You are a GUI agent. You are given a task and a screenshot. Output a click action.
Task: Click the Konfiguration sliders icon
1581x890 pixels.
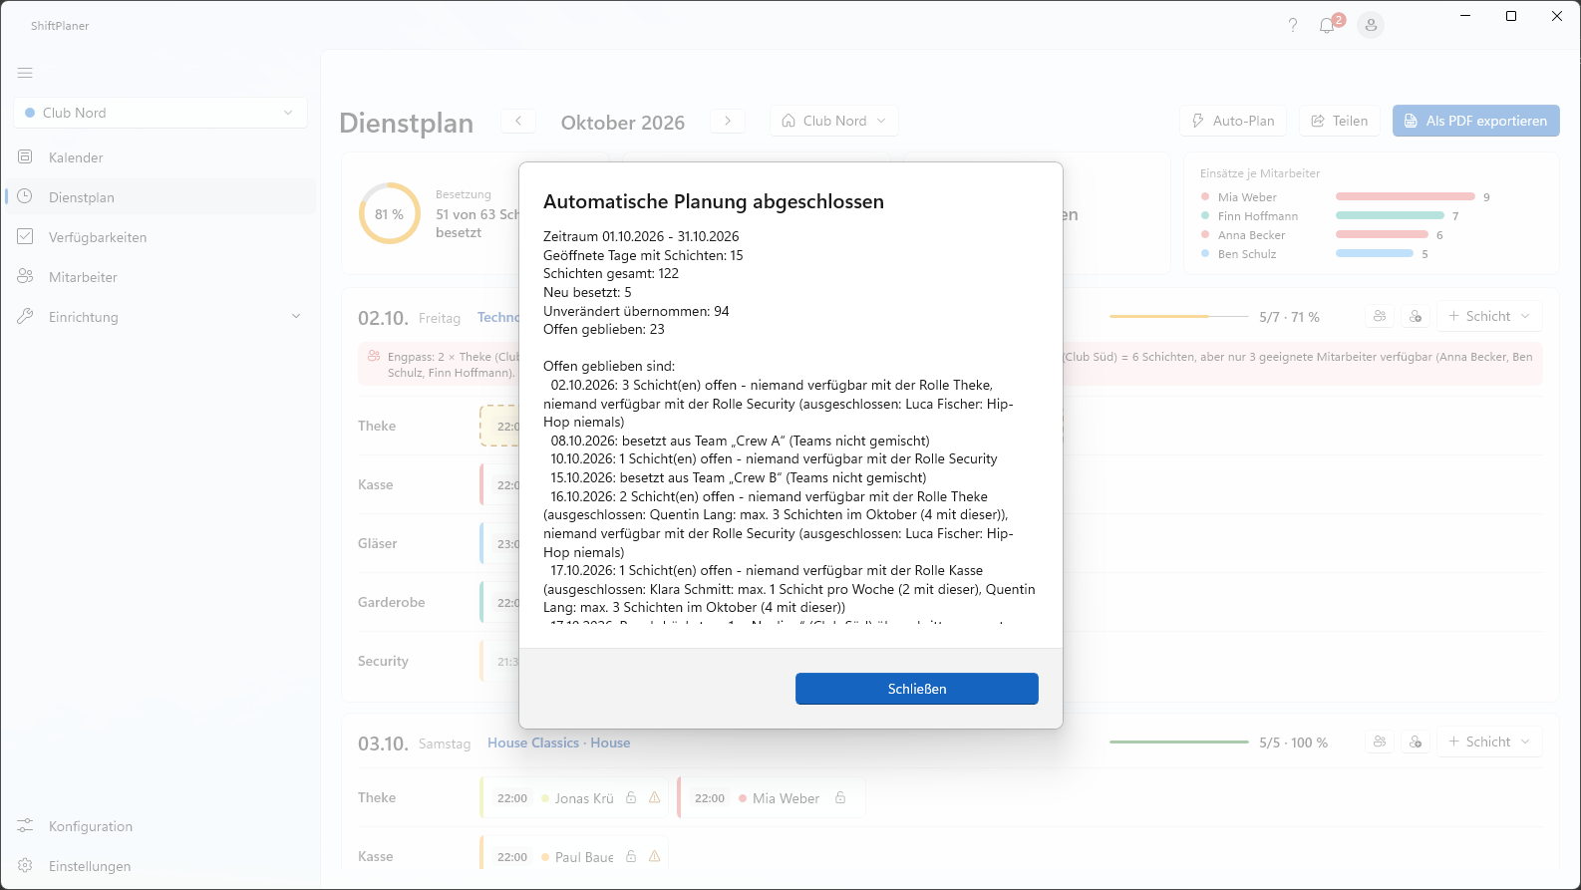[25, 826]
